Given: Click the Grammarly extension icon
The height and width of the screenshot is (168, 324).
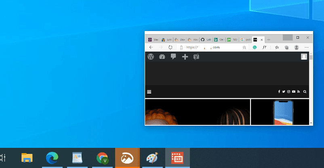Looking at the screenshot, I should 255,47.
